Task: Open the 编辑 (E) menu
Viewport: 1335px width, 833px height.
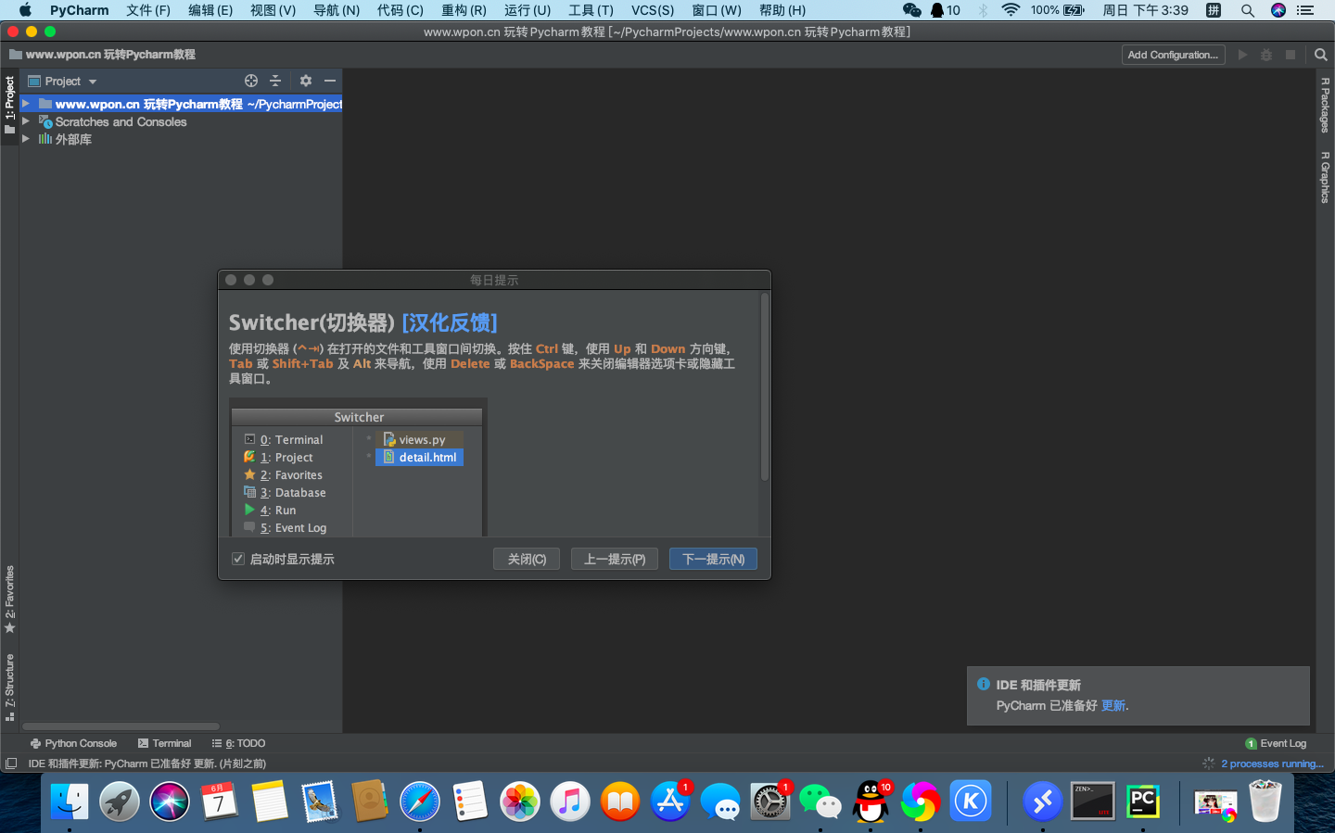Action: [x=210, y=10]
